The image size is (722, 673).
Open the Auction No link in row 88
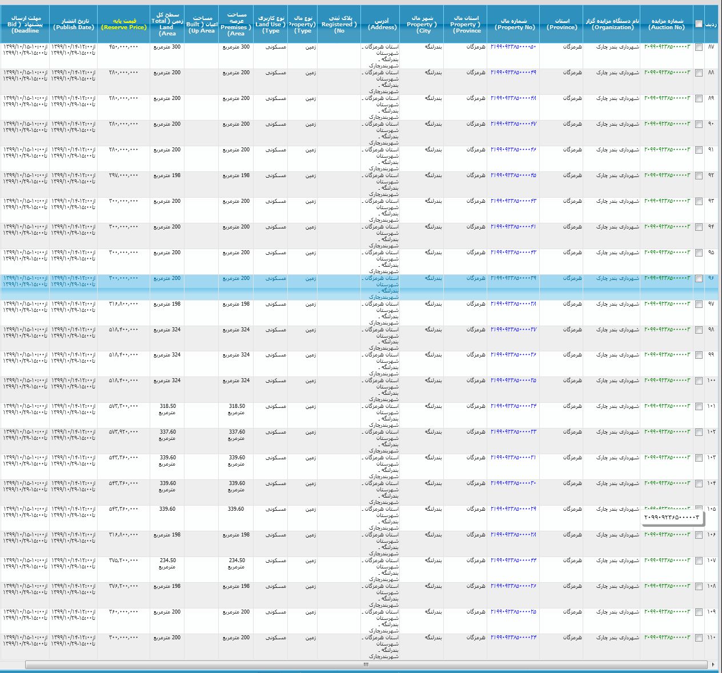coord(667,73)
